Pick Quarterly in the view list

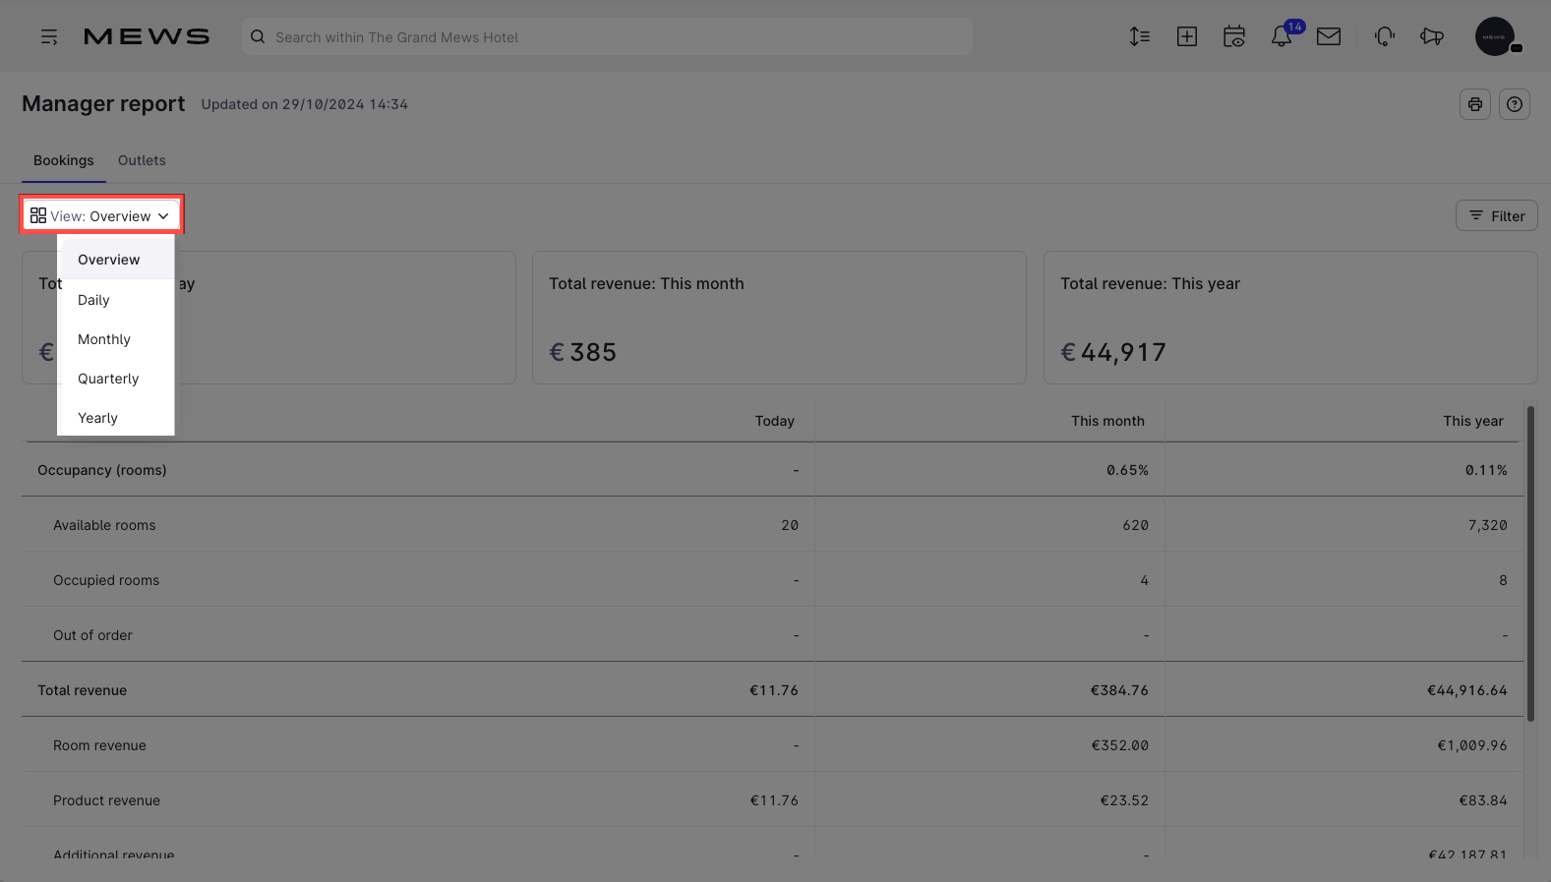(x=108, y=379)
